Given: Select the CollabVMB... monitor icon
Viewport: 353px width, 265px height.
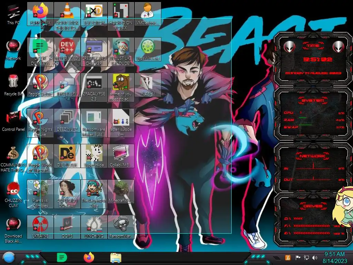Looking at the screenshot, I should pyautogui.click(x=121, y=156).
